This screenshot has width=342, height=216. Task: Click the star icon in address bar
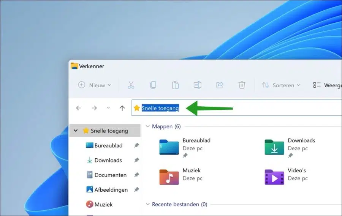click(x=137, y=108)
